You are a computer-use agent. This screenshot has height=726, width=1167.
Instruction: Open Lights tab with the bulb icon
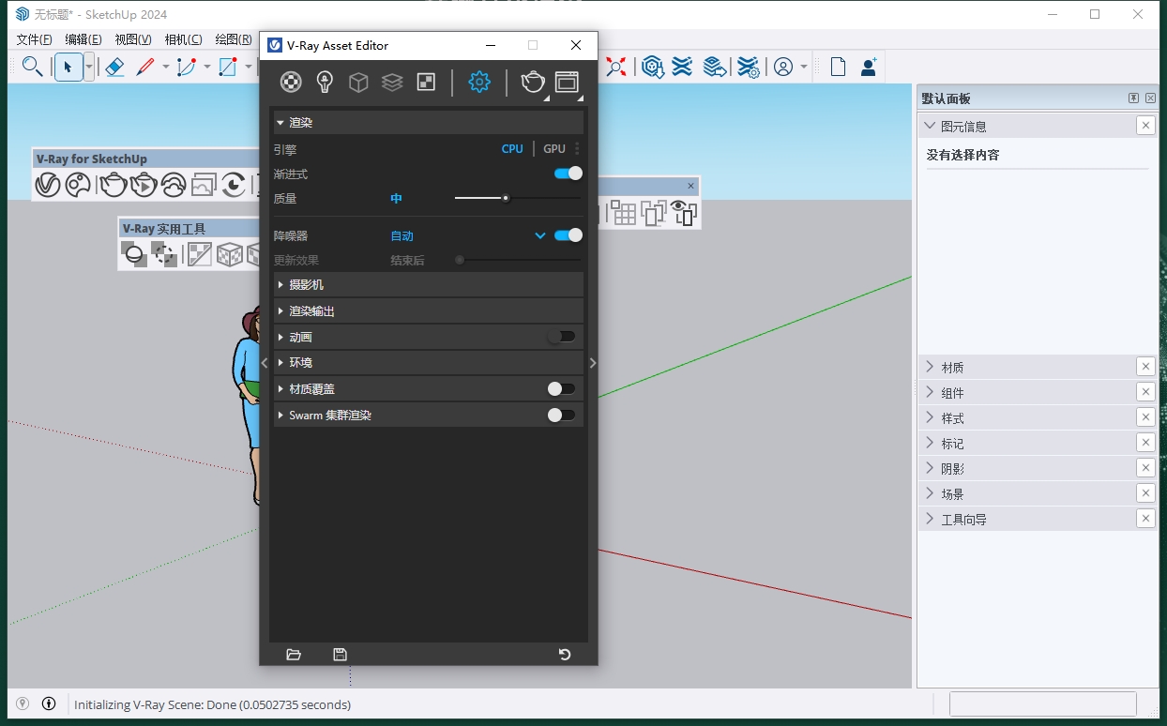(x=325, y=83)
